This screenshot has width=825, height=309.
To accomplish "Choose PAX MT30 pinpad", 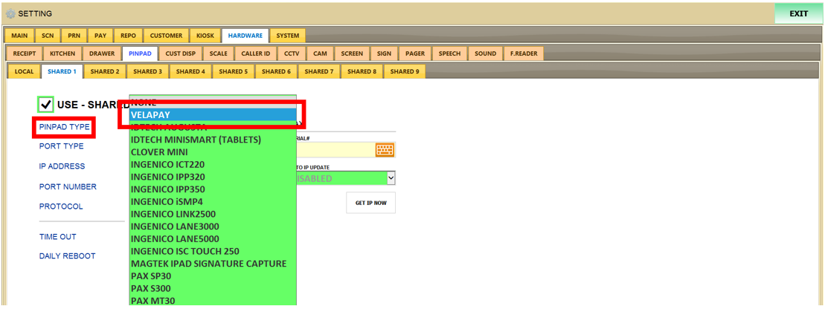I will (213, 301).
